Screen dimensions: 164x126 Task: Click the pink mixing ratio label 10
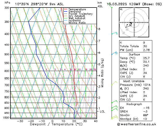coord(79,69)
